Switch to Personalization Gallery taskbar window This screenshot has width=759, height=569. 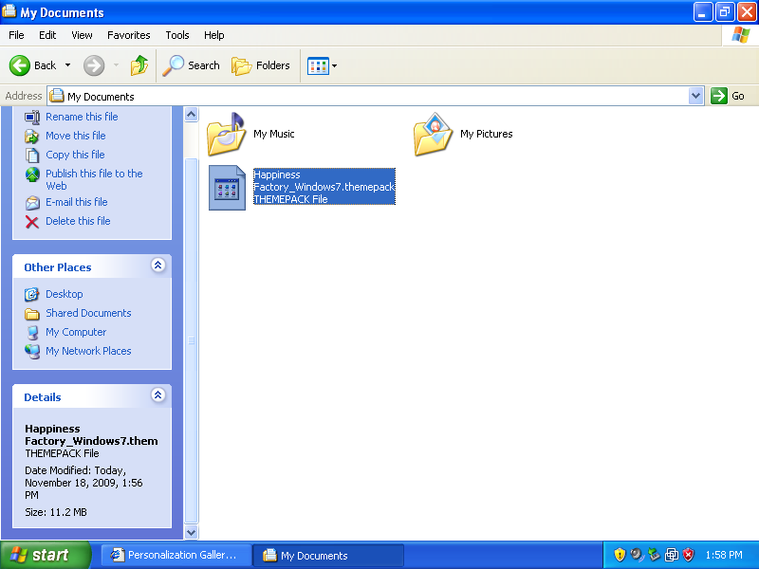176,555
